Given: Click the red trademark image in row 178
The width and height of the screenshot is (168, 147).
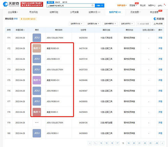Looking at the screenshot, I should (37, 112).
